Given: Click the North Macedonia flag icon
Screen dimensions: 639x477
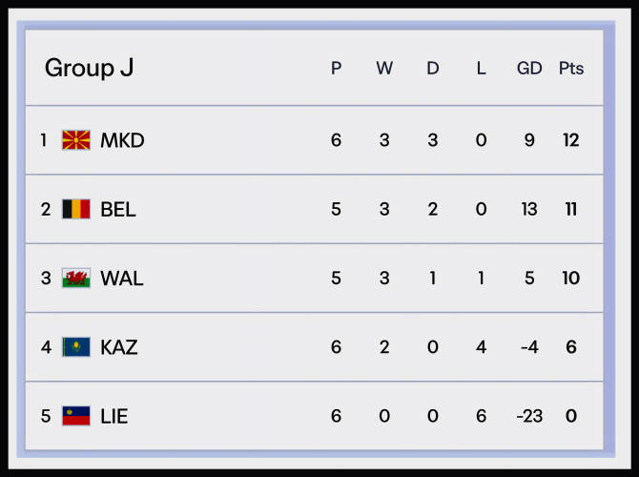Looking at the screenshot, I should pyautogui.click(x=76, y=140).
